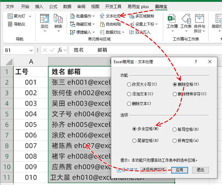This screenshot has height=185, width=222.
Task: Switch to the 视图 ribbon tab
Action: pos(95,7)
